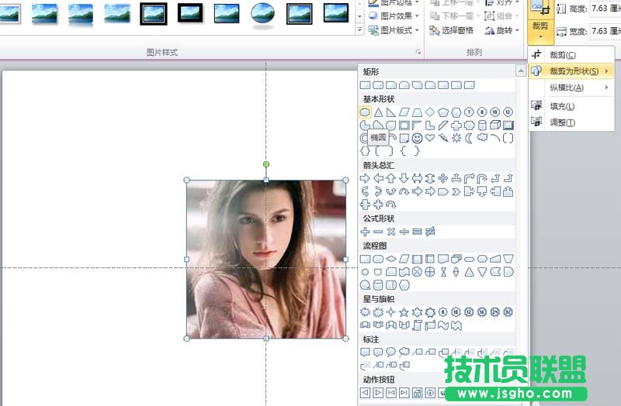
Task: Select the oval shape in basic shapes
Action: 365,112
